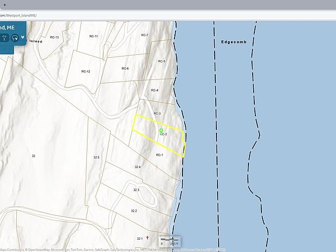This screenshot has width=336, height=252.
Task: Select parcel RC-13 label
Action: coord(54,37)
